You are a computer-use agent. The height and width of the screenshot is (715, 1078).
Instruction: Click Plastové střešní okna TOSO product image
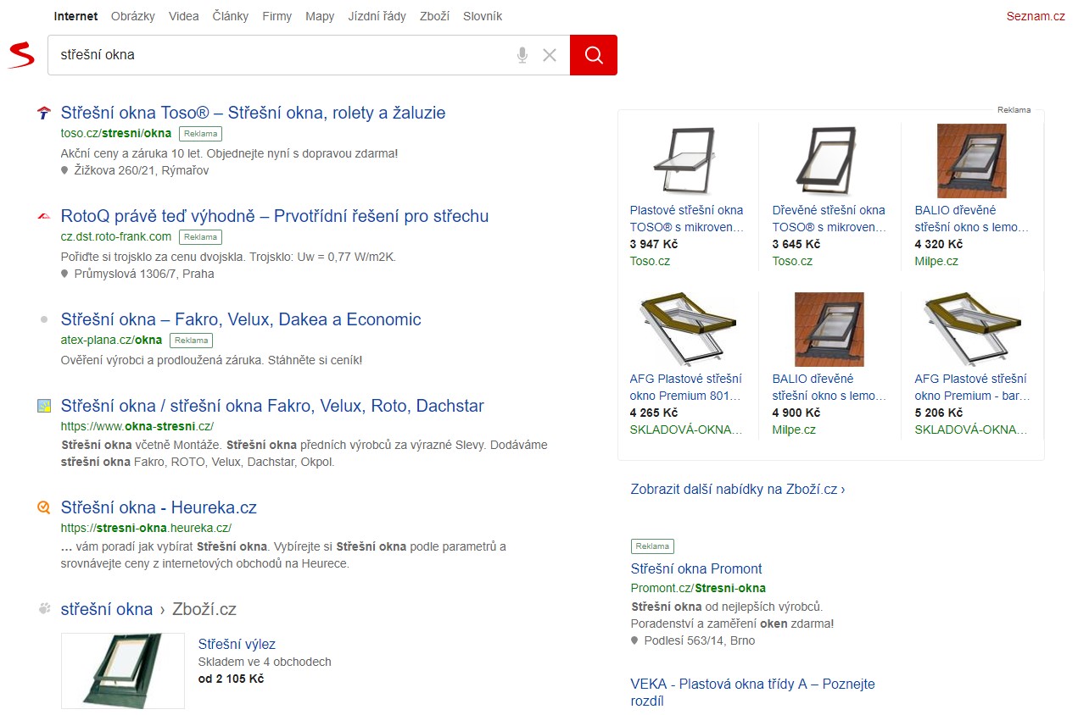pos(688,161)
